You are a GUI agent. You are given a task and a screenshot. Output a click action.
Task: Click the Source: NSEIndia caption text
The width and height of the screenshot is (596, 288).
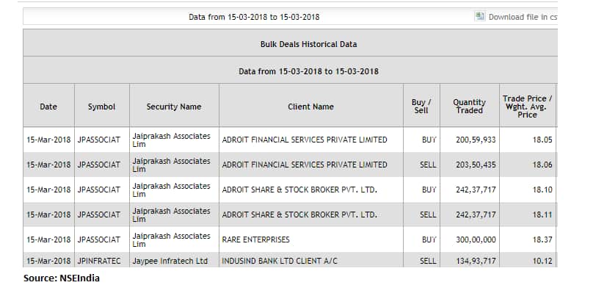(x=62, y=278)
